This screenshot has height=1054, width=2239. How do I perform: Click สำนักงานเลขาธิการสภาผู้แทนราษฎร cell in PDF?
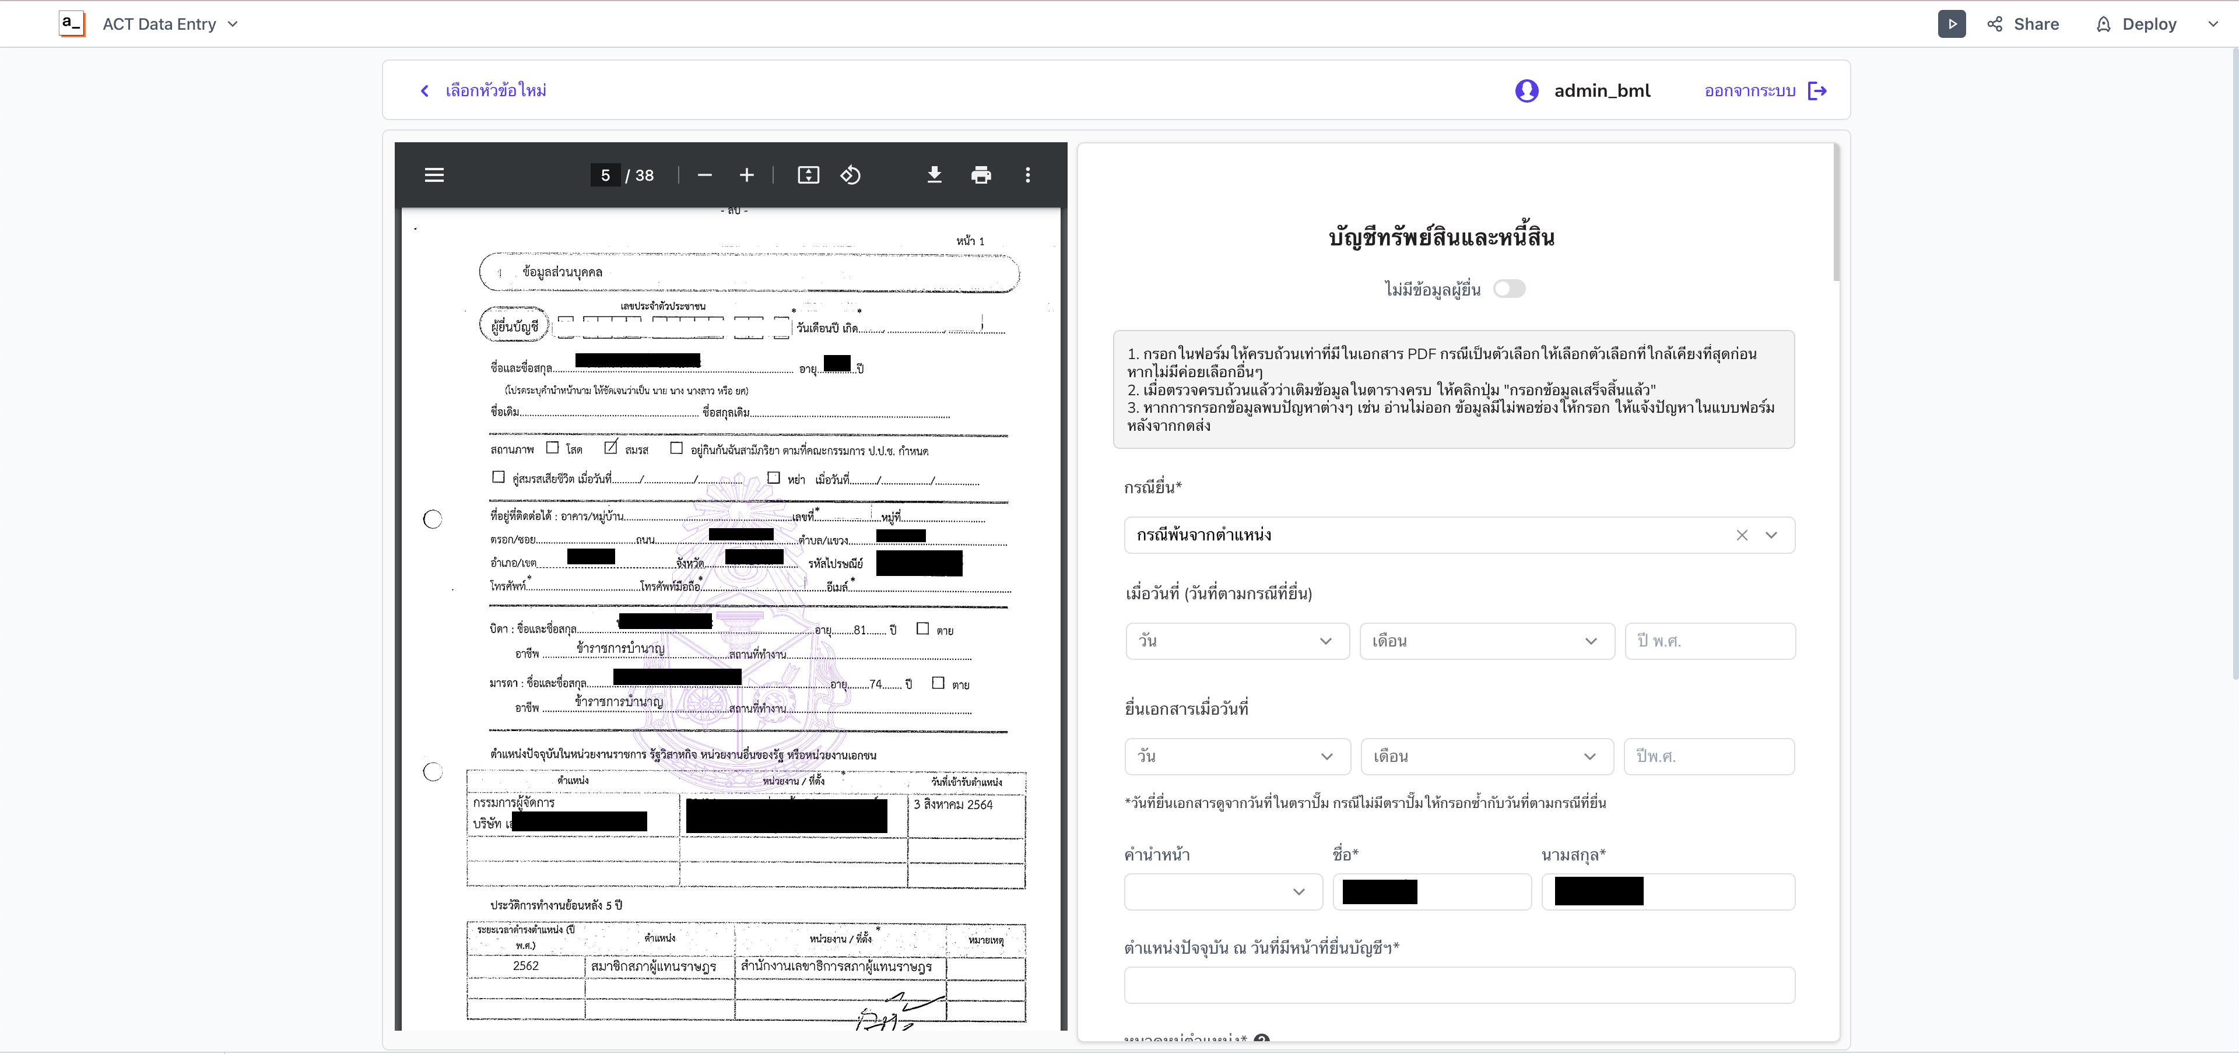click(836, 966)
